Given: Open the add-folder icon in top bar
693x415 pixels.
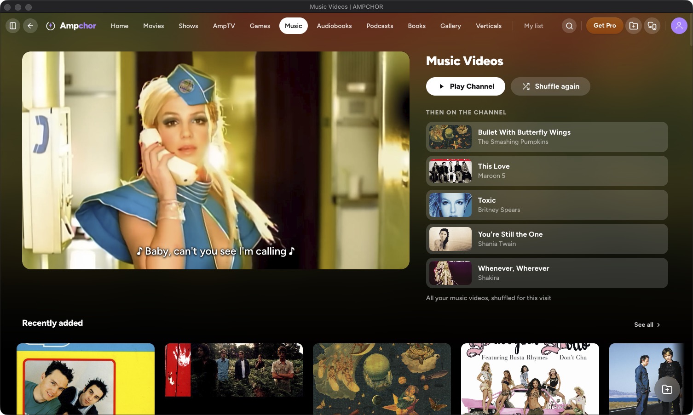Looking at the screenshot, I should pos(634,26).
